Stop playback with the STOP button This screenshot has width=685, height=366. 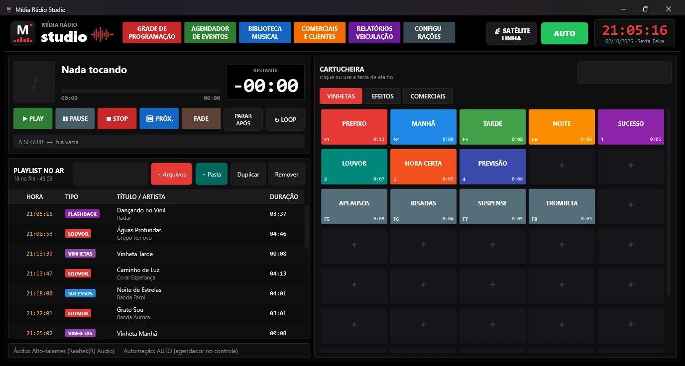pos(117,119)
